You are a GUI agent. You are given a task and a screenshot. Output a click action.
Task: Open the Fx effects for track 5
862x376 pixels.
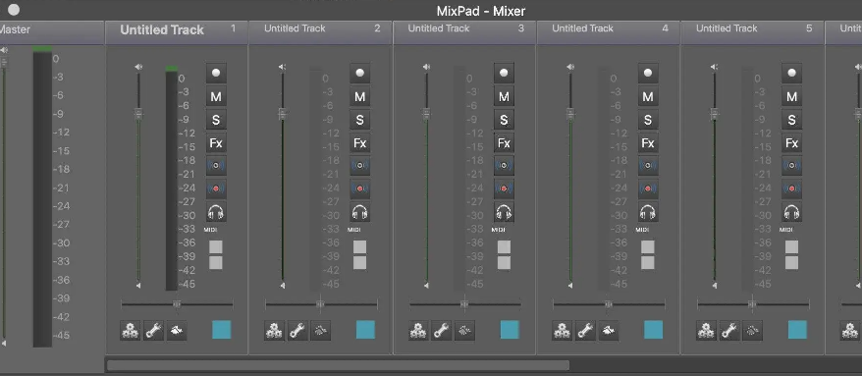click(791, 143)
